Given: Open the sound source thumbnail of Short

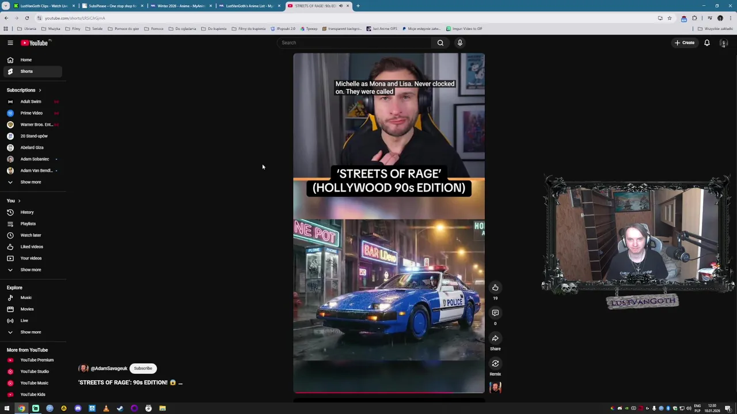Looking at the screenshot, I should (x=495, y=388).
